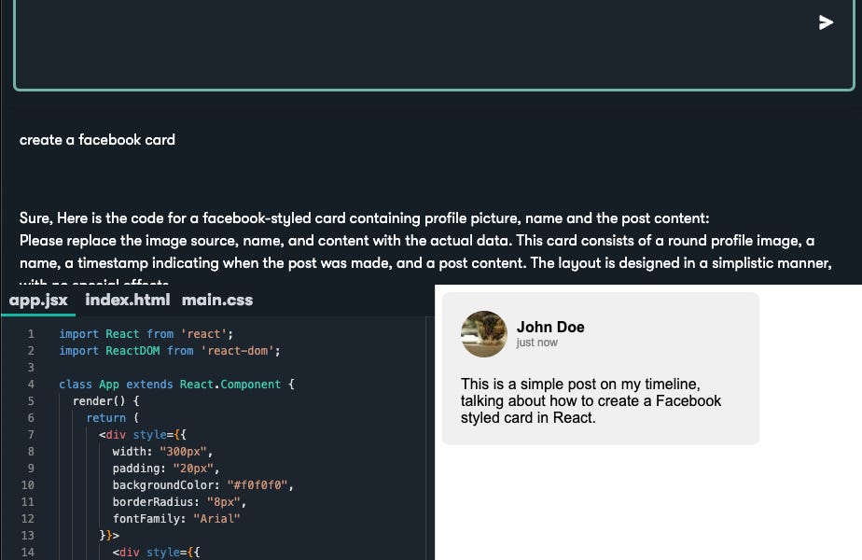
Task: Click the post content text in preview card
Action: (x=591, y=400)
